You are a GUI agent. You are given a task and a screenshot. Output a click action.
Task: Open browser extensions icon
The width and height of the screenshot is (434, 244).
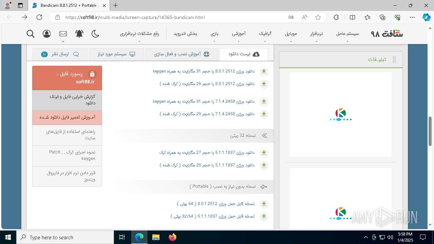coord(336,17)
